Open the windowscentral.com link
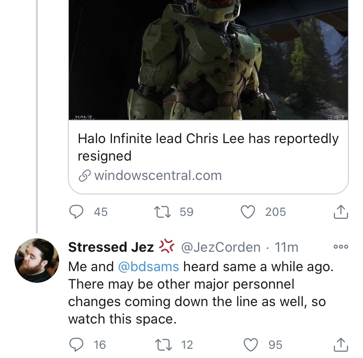Viewport: 363px width, 358px height. [158, 176]
